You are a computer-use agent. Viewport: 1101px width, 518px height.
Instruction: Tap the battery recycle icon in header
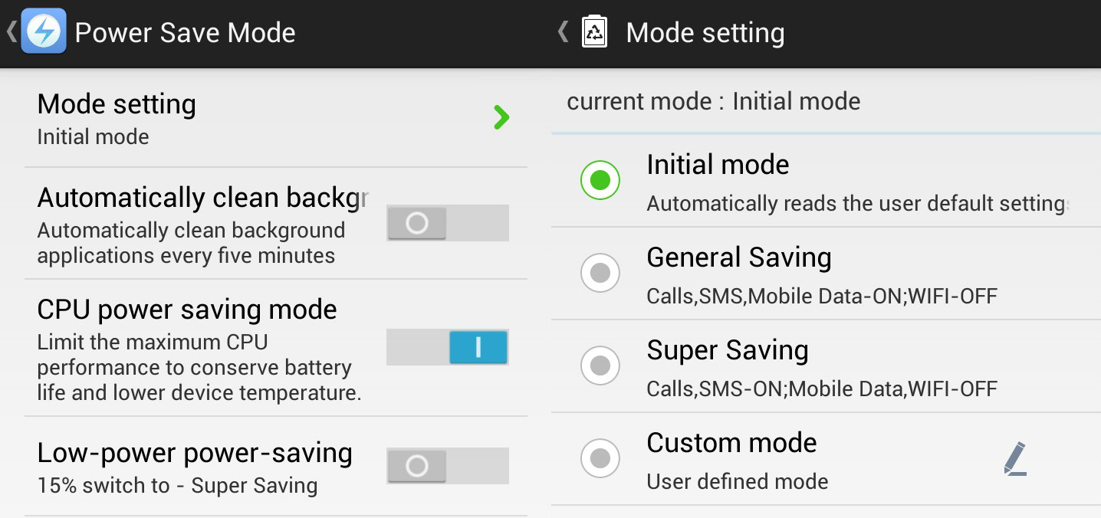(x=595, y=33)
